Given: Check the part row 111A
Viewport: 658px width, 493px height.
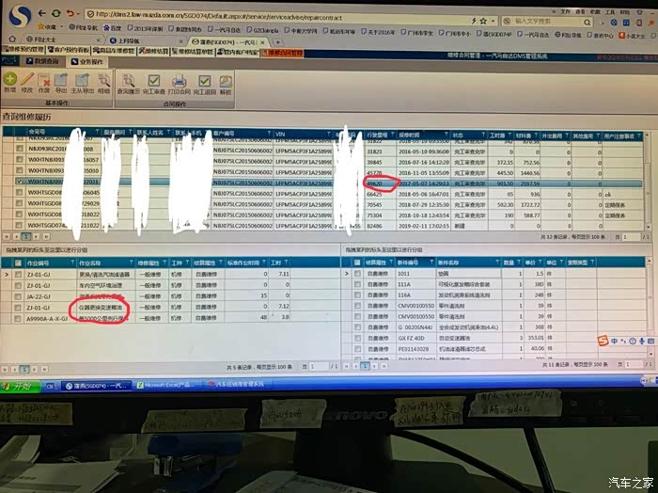Looking at the screenshot, I should click(x=357, y=284).
